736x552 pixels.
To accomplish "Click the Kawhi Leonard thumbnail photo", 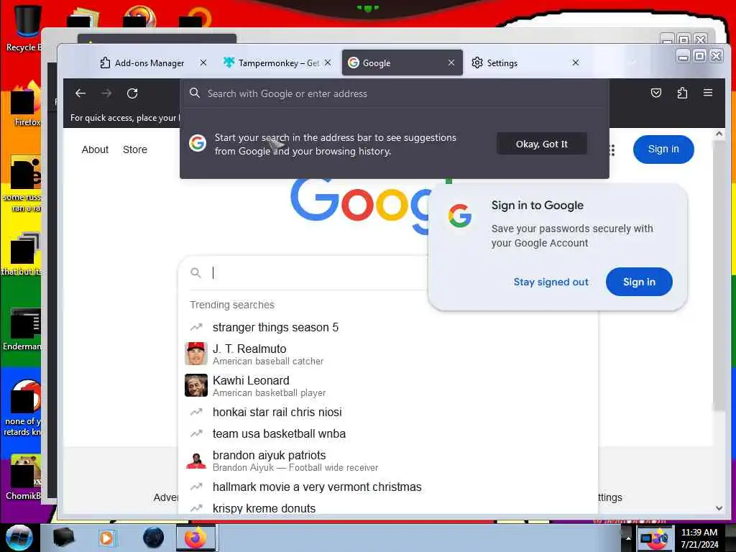I will [196, 385].
